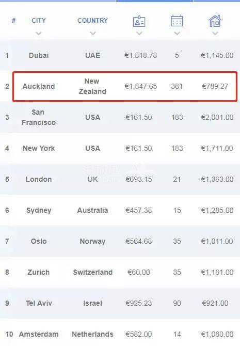Open the chevron below the house icon
Image resolution: width=240 pixels, height=346 pixels.
point(215,34)
